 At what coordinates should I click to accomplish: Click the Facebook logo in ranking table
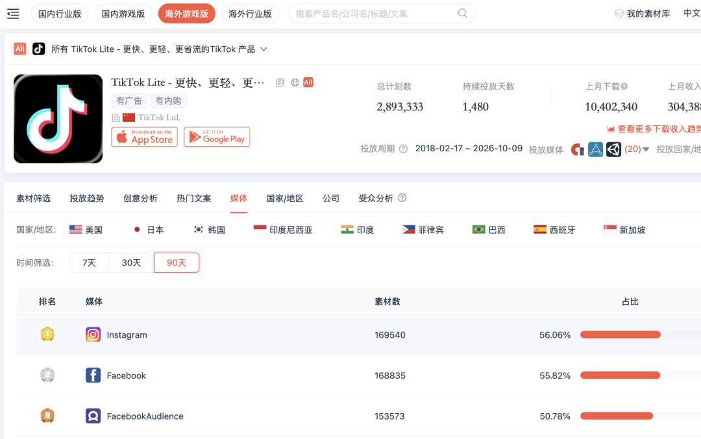click(x=93, y=375)
